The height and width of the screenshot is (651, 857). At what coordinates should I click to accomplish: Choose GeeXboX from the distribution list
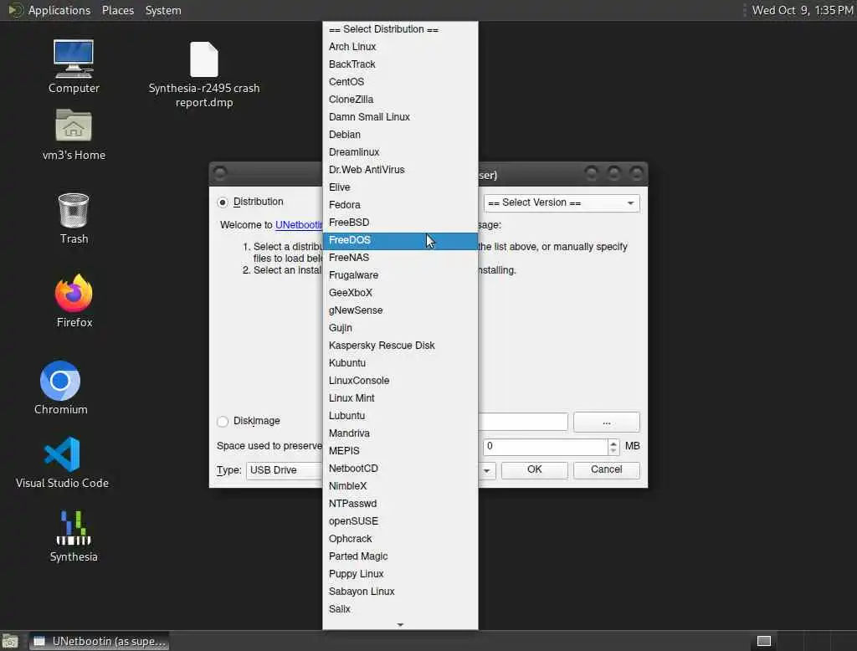click(400, 292)
